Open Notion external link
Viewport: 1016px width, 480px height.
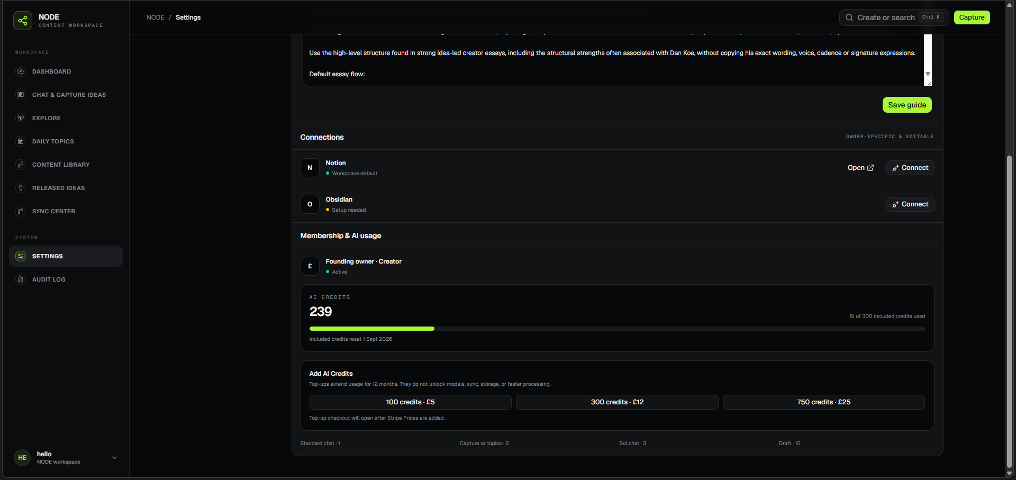click(x=860, y=168)
